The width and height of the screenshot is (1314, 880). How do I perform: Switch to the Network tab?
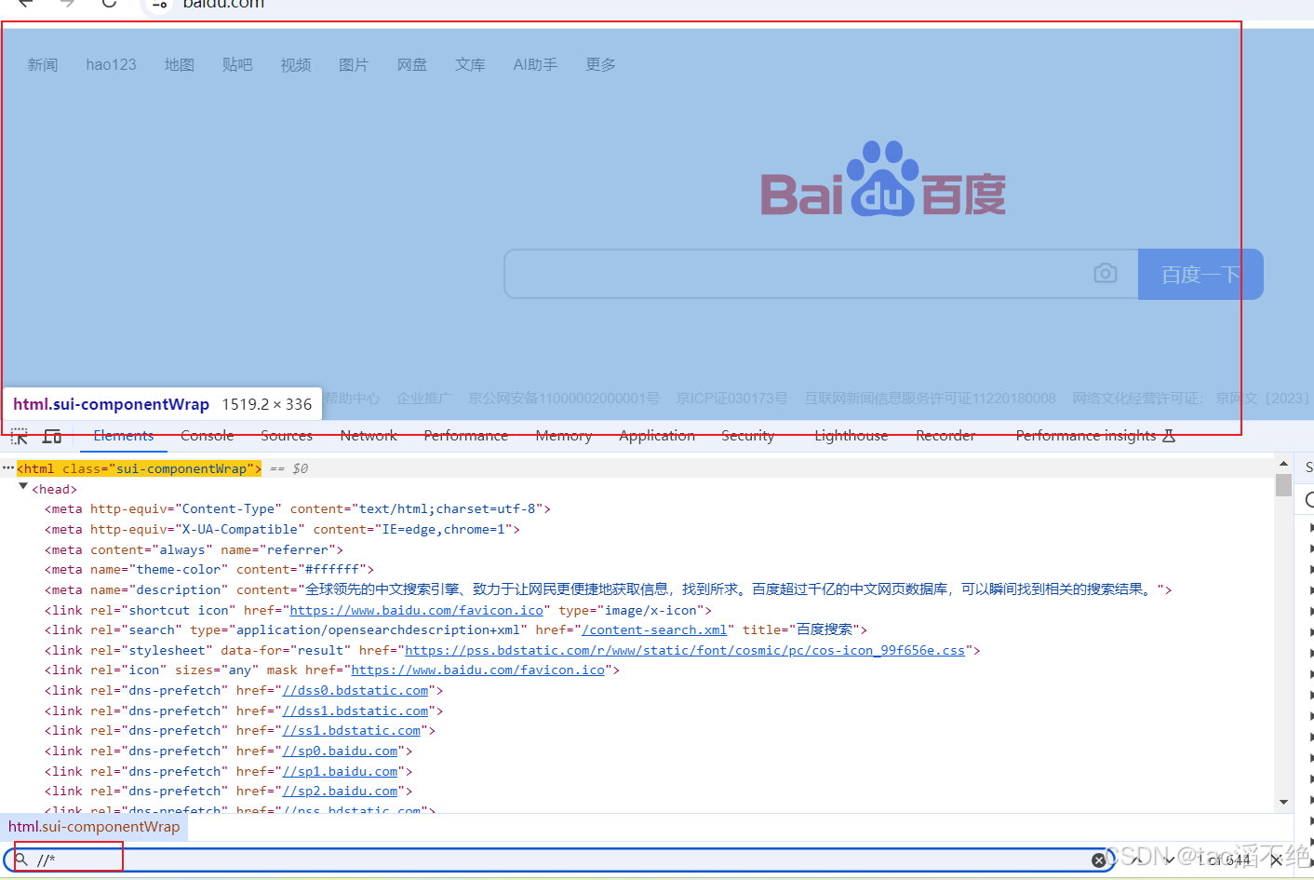(x=369, y=436)
